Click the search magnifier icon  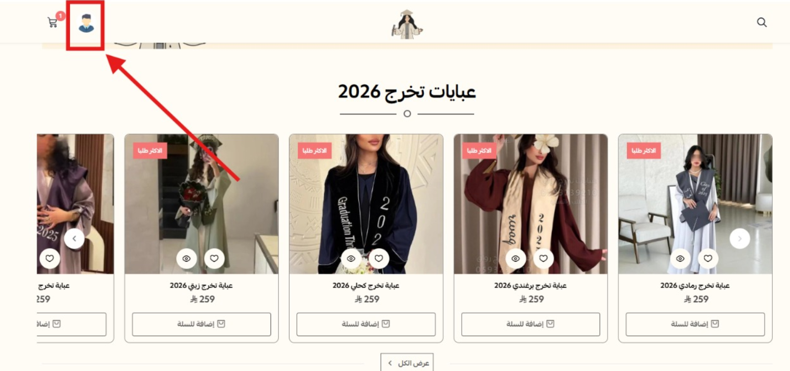(x=762, y=22)
